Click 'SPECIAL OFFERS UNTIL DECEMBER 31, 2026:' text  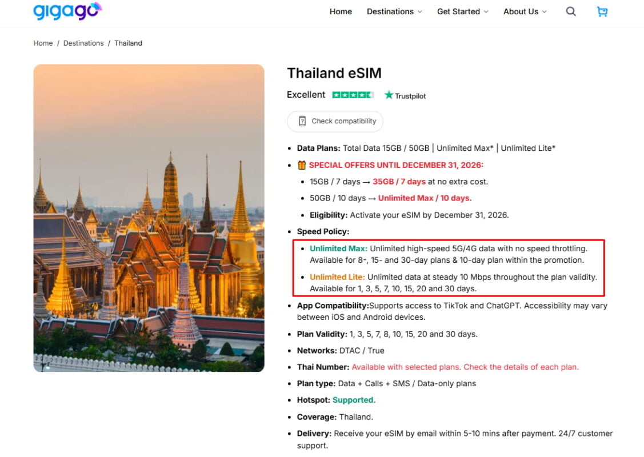click(396, 165)
